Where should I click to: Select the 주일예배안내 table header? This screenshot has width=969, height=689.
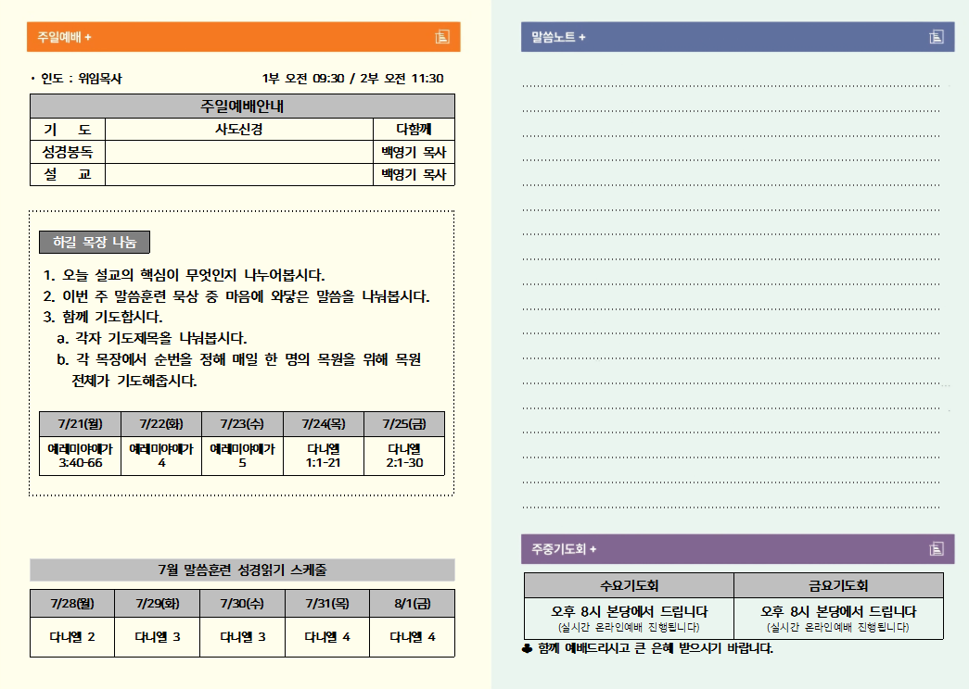click(242, 106)
